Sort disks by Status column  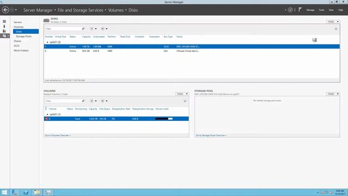pos(72,36)
